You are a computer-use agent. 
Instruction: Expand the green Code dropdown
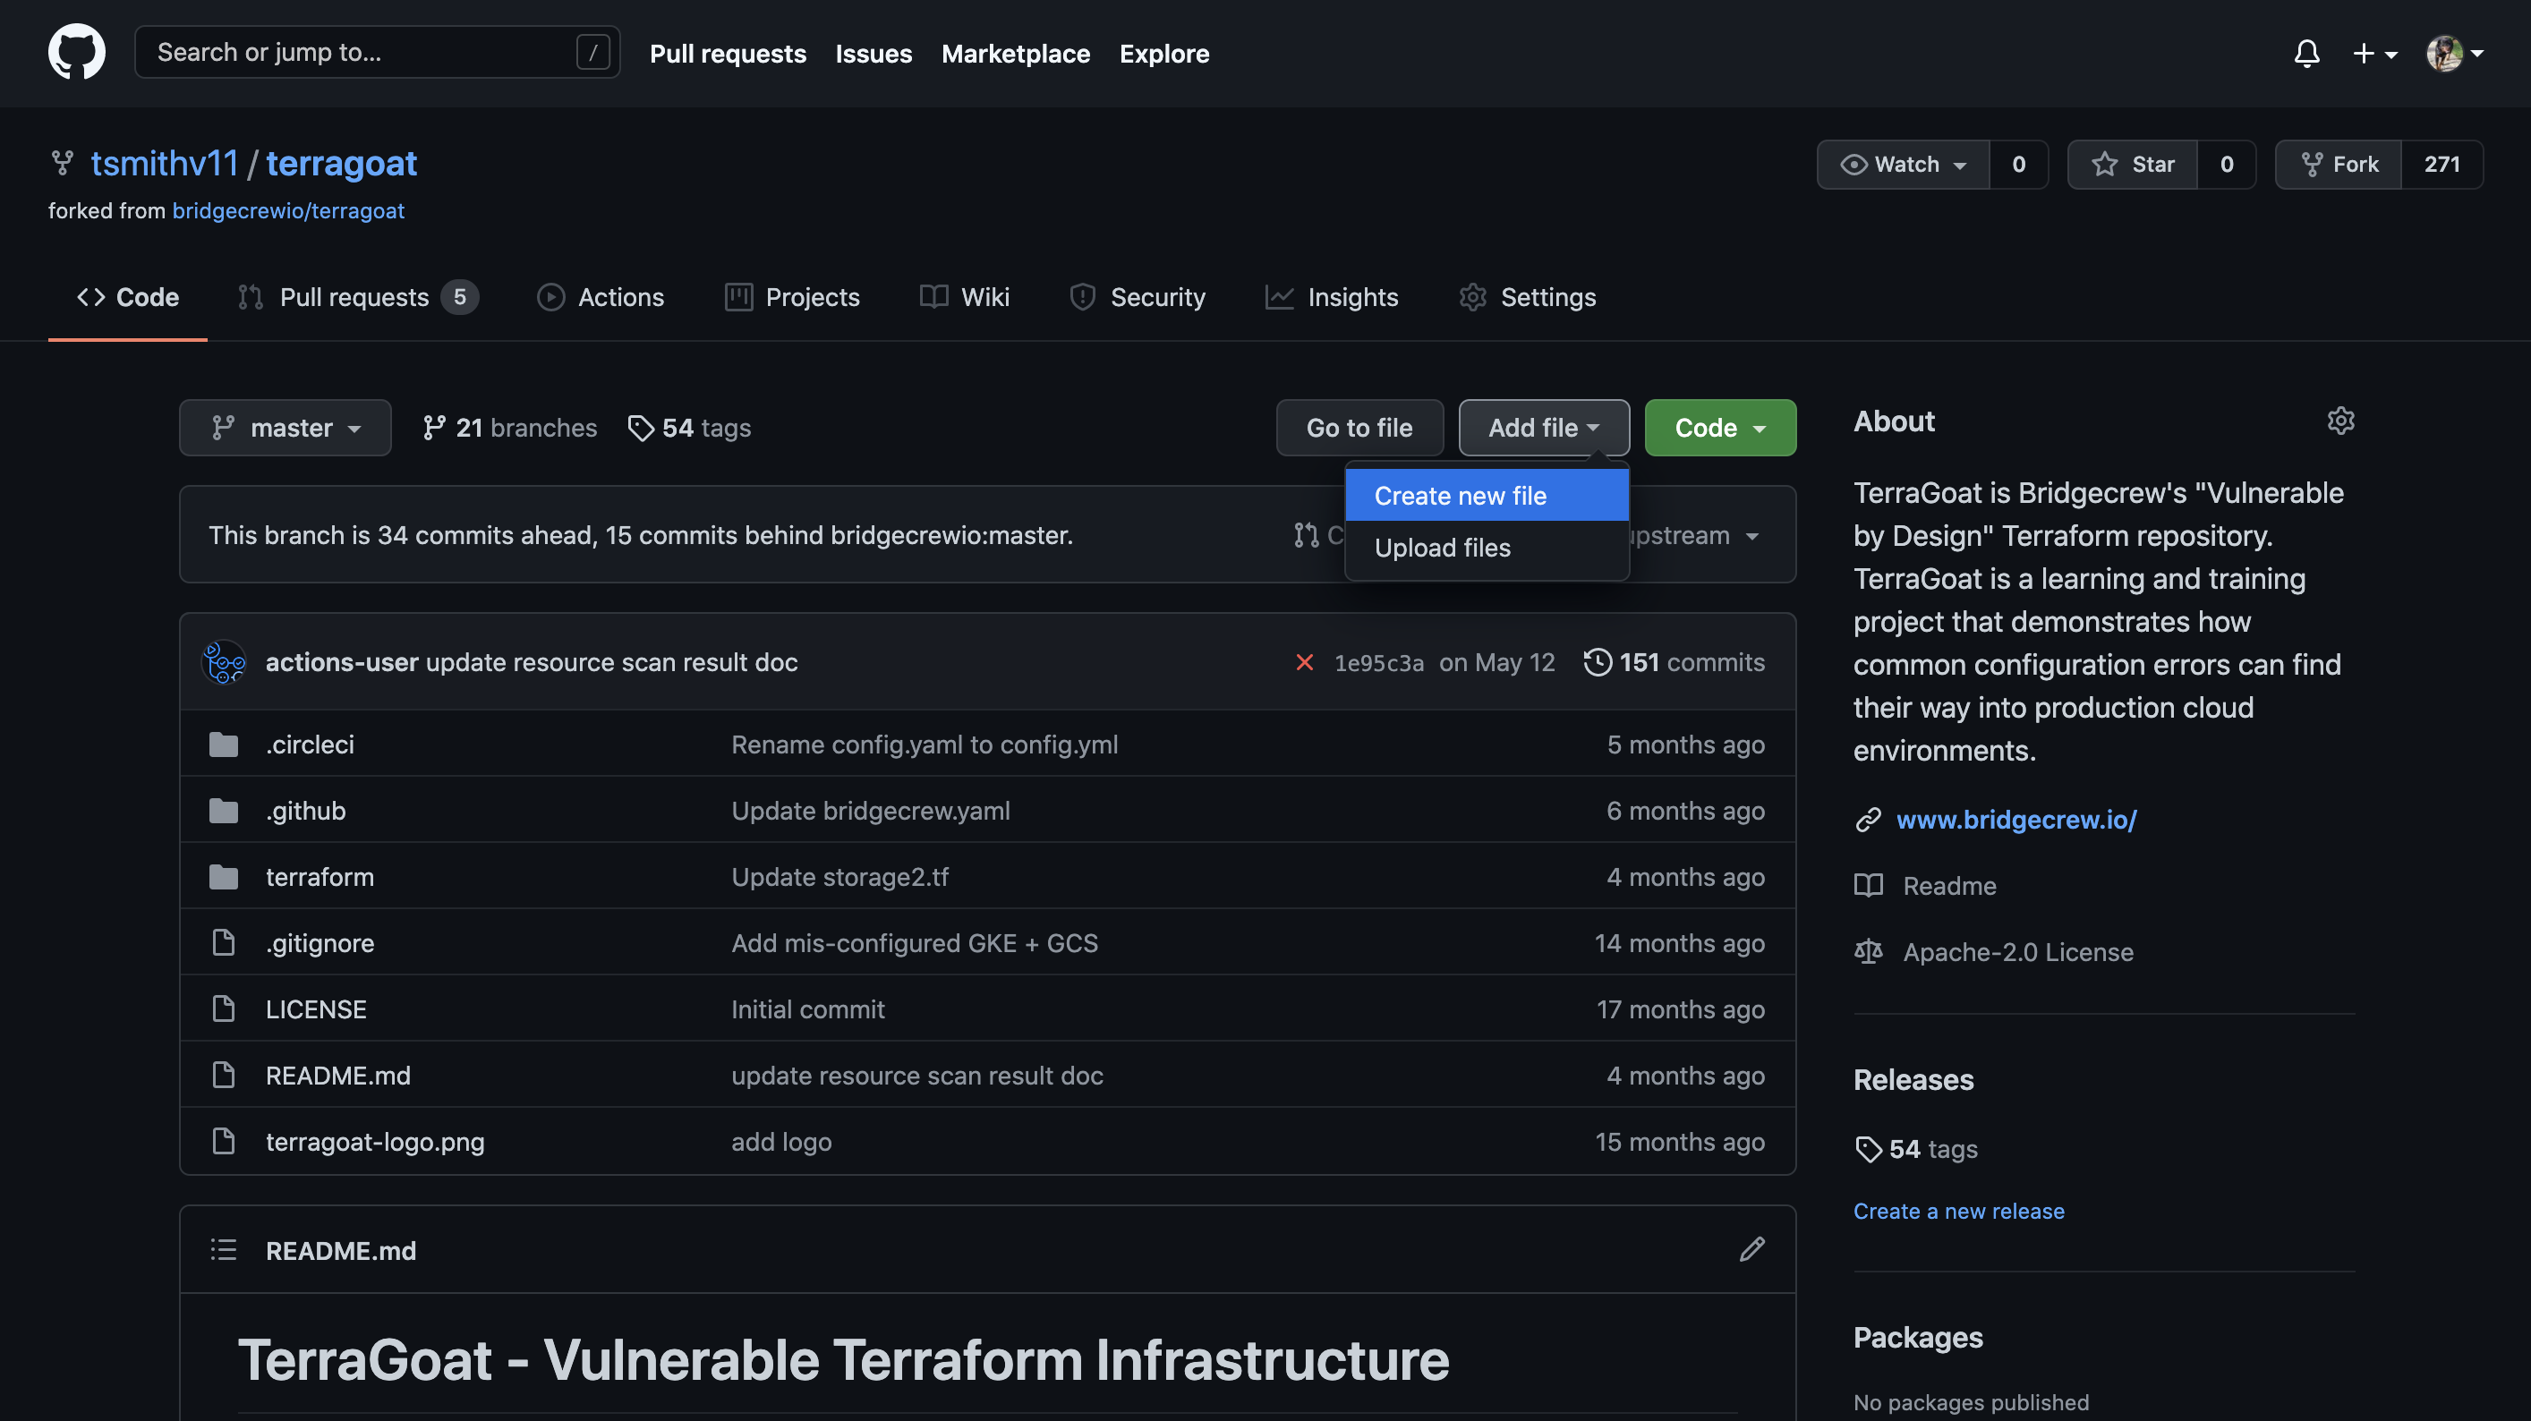point(1720,428)
